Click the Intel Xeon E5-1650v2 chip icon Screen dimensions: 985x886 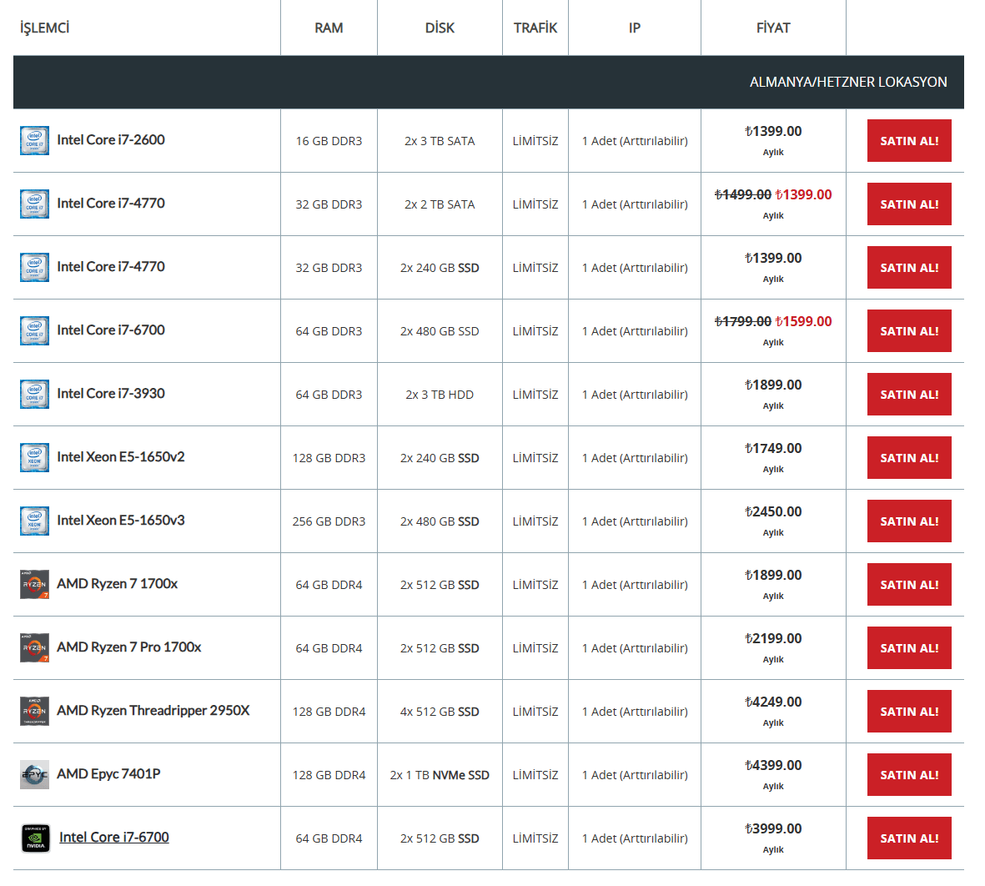34,457
